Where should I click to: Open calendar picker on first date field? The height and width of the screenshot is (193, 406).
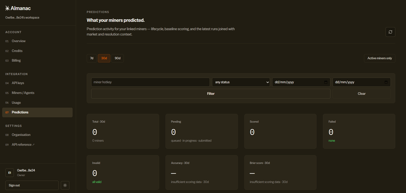[x=326, y=82]
